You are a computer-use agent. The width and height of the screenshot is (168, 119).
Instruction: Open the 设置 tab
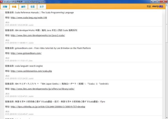(33, 7)
